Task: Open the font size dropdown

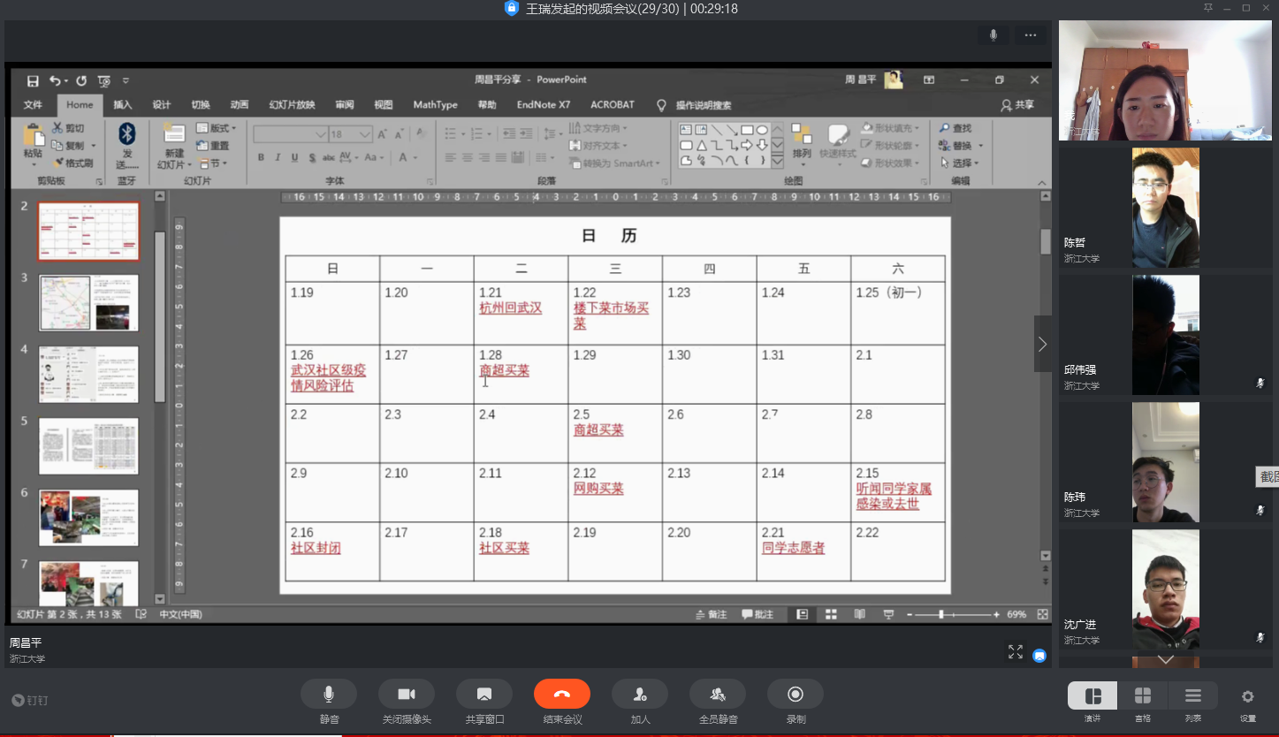Action: [x=364, y=134]
